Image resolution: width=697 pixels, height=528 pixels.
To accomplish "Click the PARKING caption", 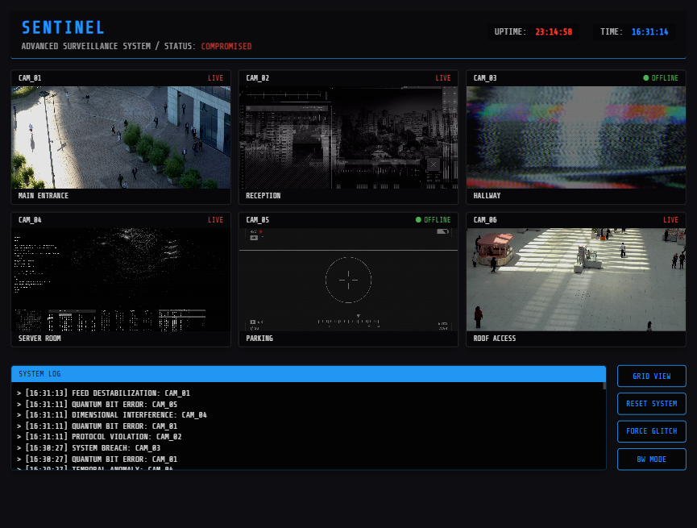I will click(x=259, y=339).
